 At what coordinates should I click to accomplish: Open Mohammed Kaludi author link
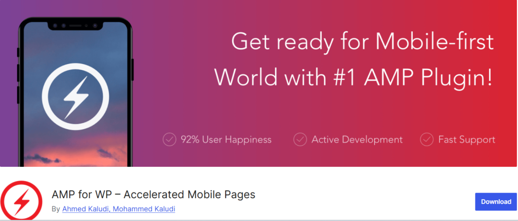coord(144,209)
